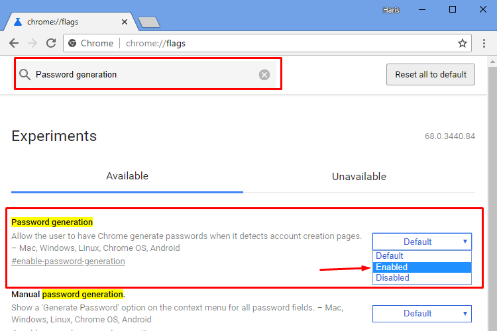Choose Default in the open dropdown list
Image resolution: width=497 pixels, height=331 pixels.
point(422,256)
